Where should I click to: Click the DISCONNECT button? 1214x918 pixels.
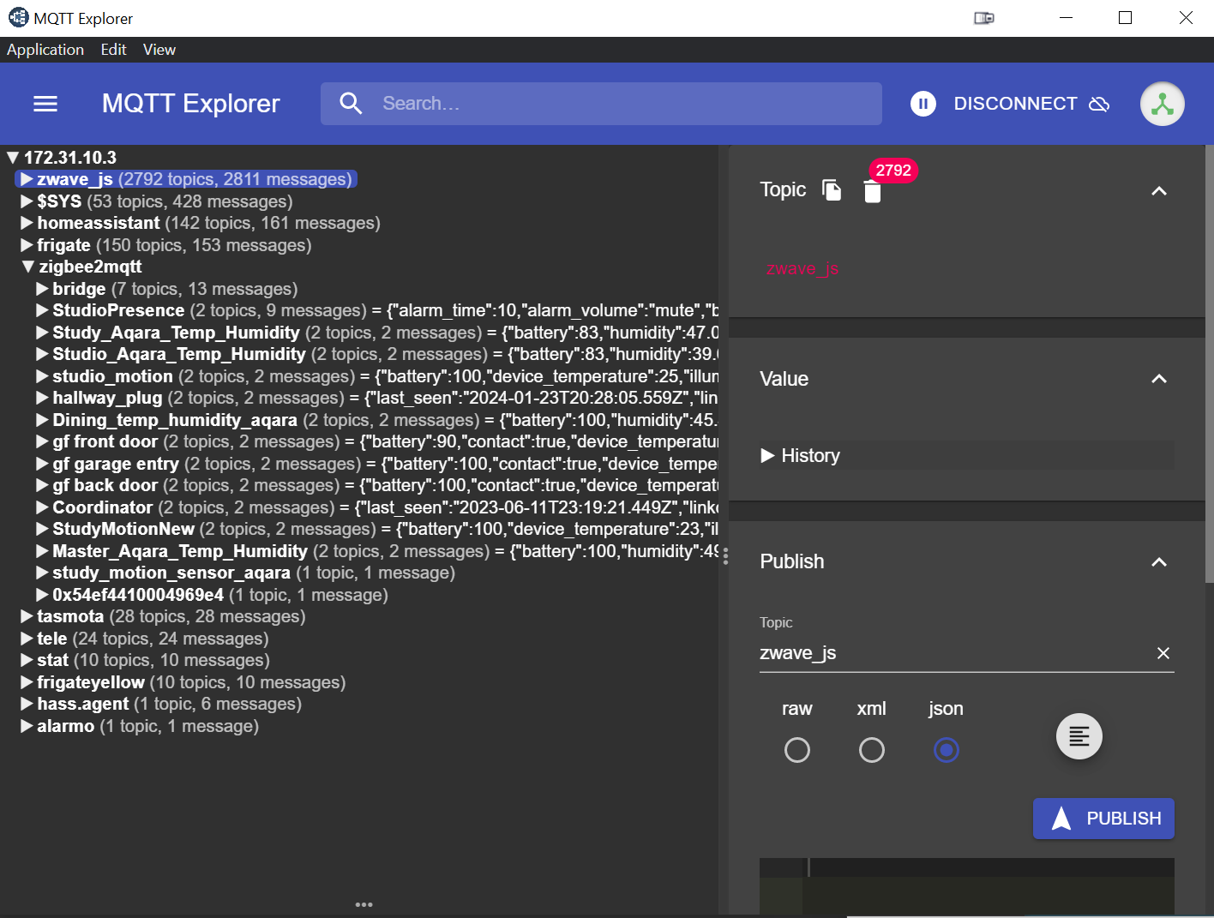pyautogui.click(x=1031, y=104)
